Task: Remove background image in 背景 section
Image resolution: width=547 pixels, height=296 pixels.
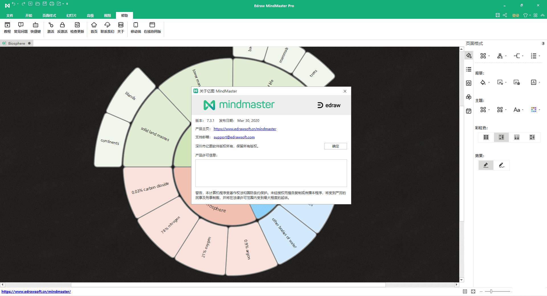Action: pyautogui.click(x=517, y=83)
